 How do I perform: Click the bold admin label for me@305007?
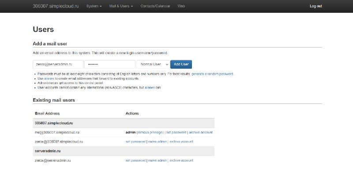click(x=131, y=132)
